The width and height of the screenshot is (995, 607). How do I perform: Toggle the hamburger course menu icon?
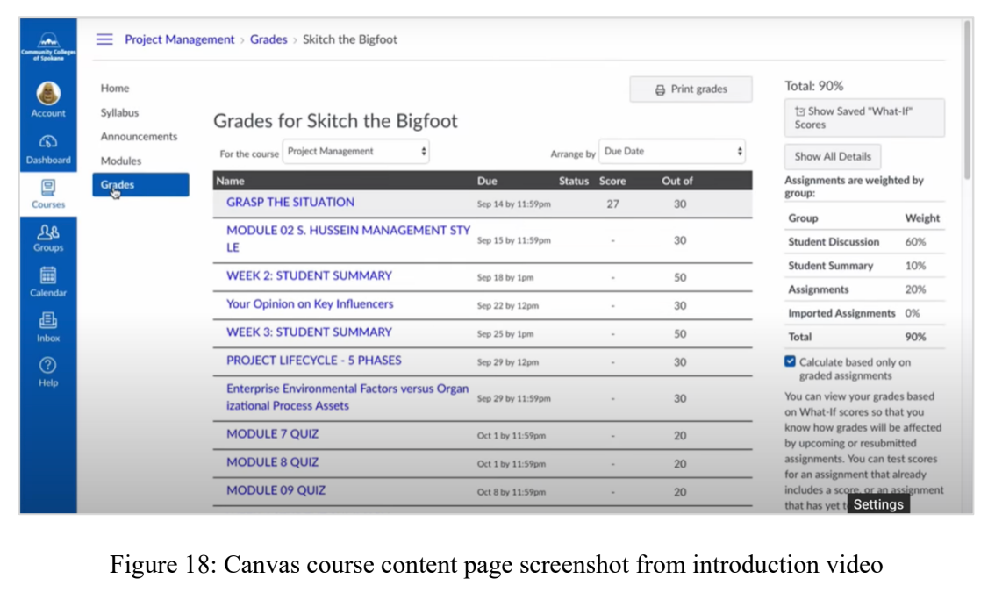(x=104, y=39)
